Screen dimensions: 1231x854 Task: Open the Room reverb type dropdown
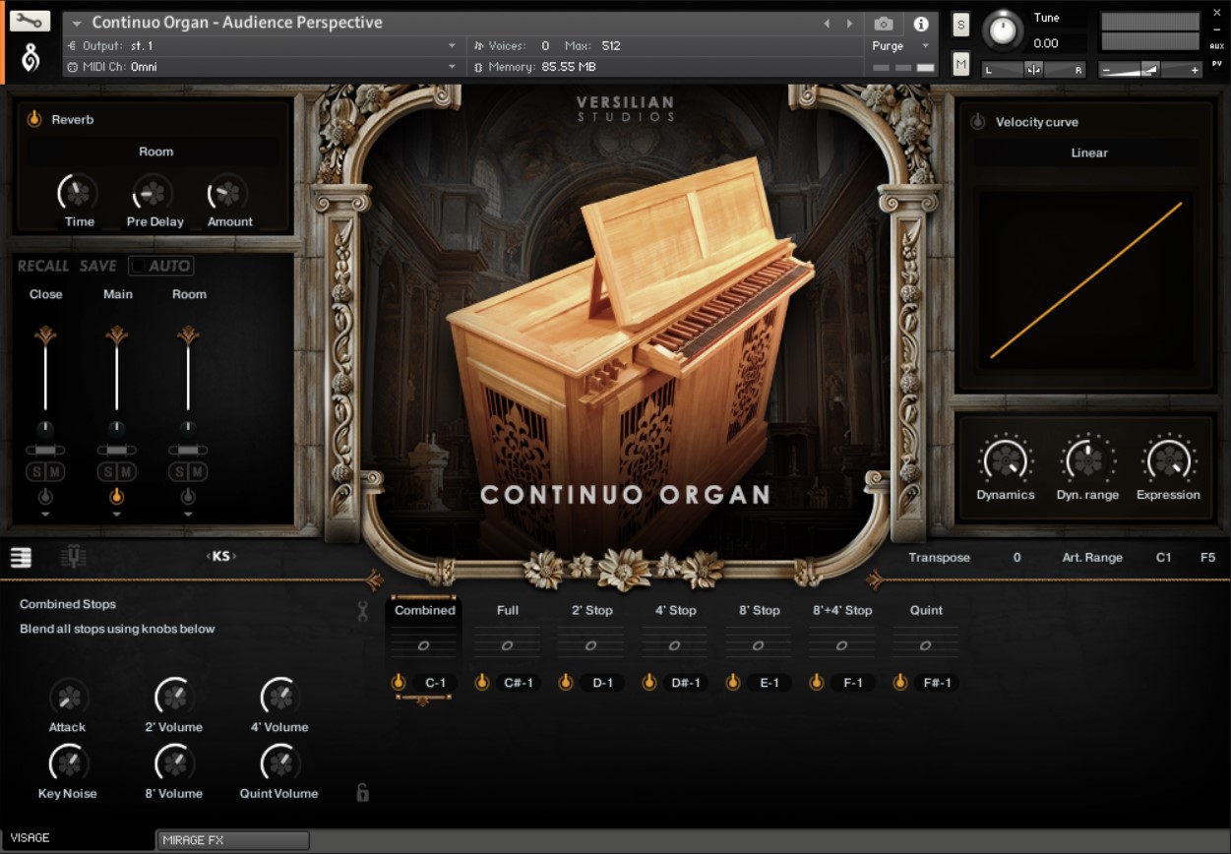coord(155,152)
